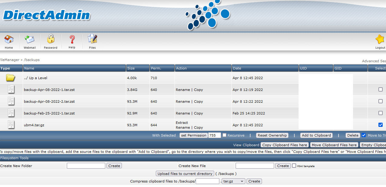386x187 pixels.
Task: Focus the Create New Folder name field
Action: pyautogui.click(x=86, y=166)
